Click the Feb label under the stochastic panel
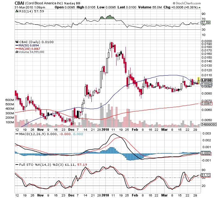This screenshot has width=217, height=198. click(135, 196)
